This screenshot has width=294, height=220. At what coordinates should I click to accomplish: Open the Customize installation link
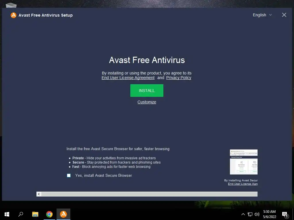tap(147, 102)
